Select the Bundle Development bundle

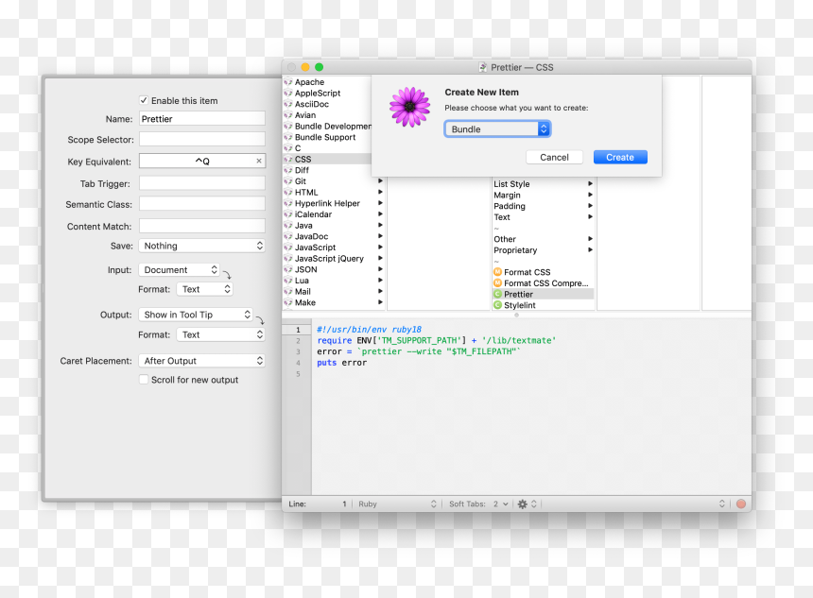(x=333, y=127)
